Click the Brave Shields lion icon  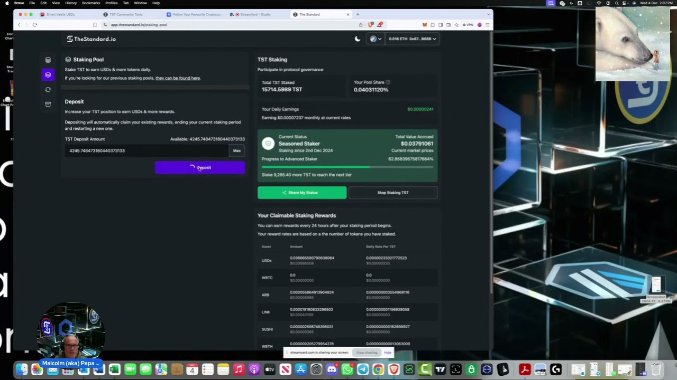371,25
